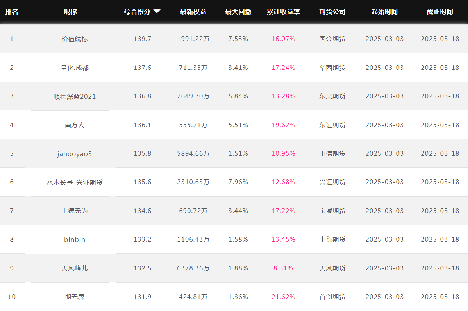Click futures company 中信期货

click(x=332, y=153)
